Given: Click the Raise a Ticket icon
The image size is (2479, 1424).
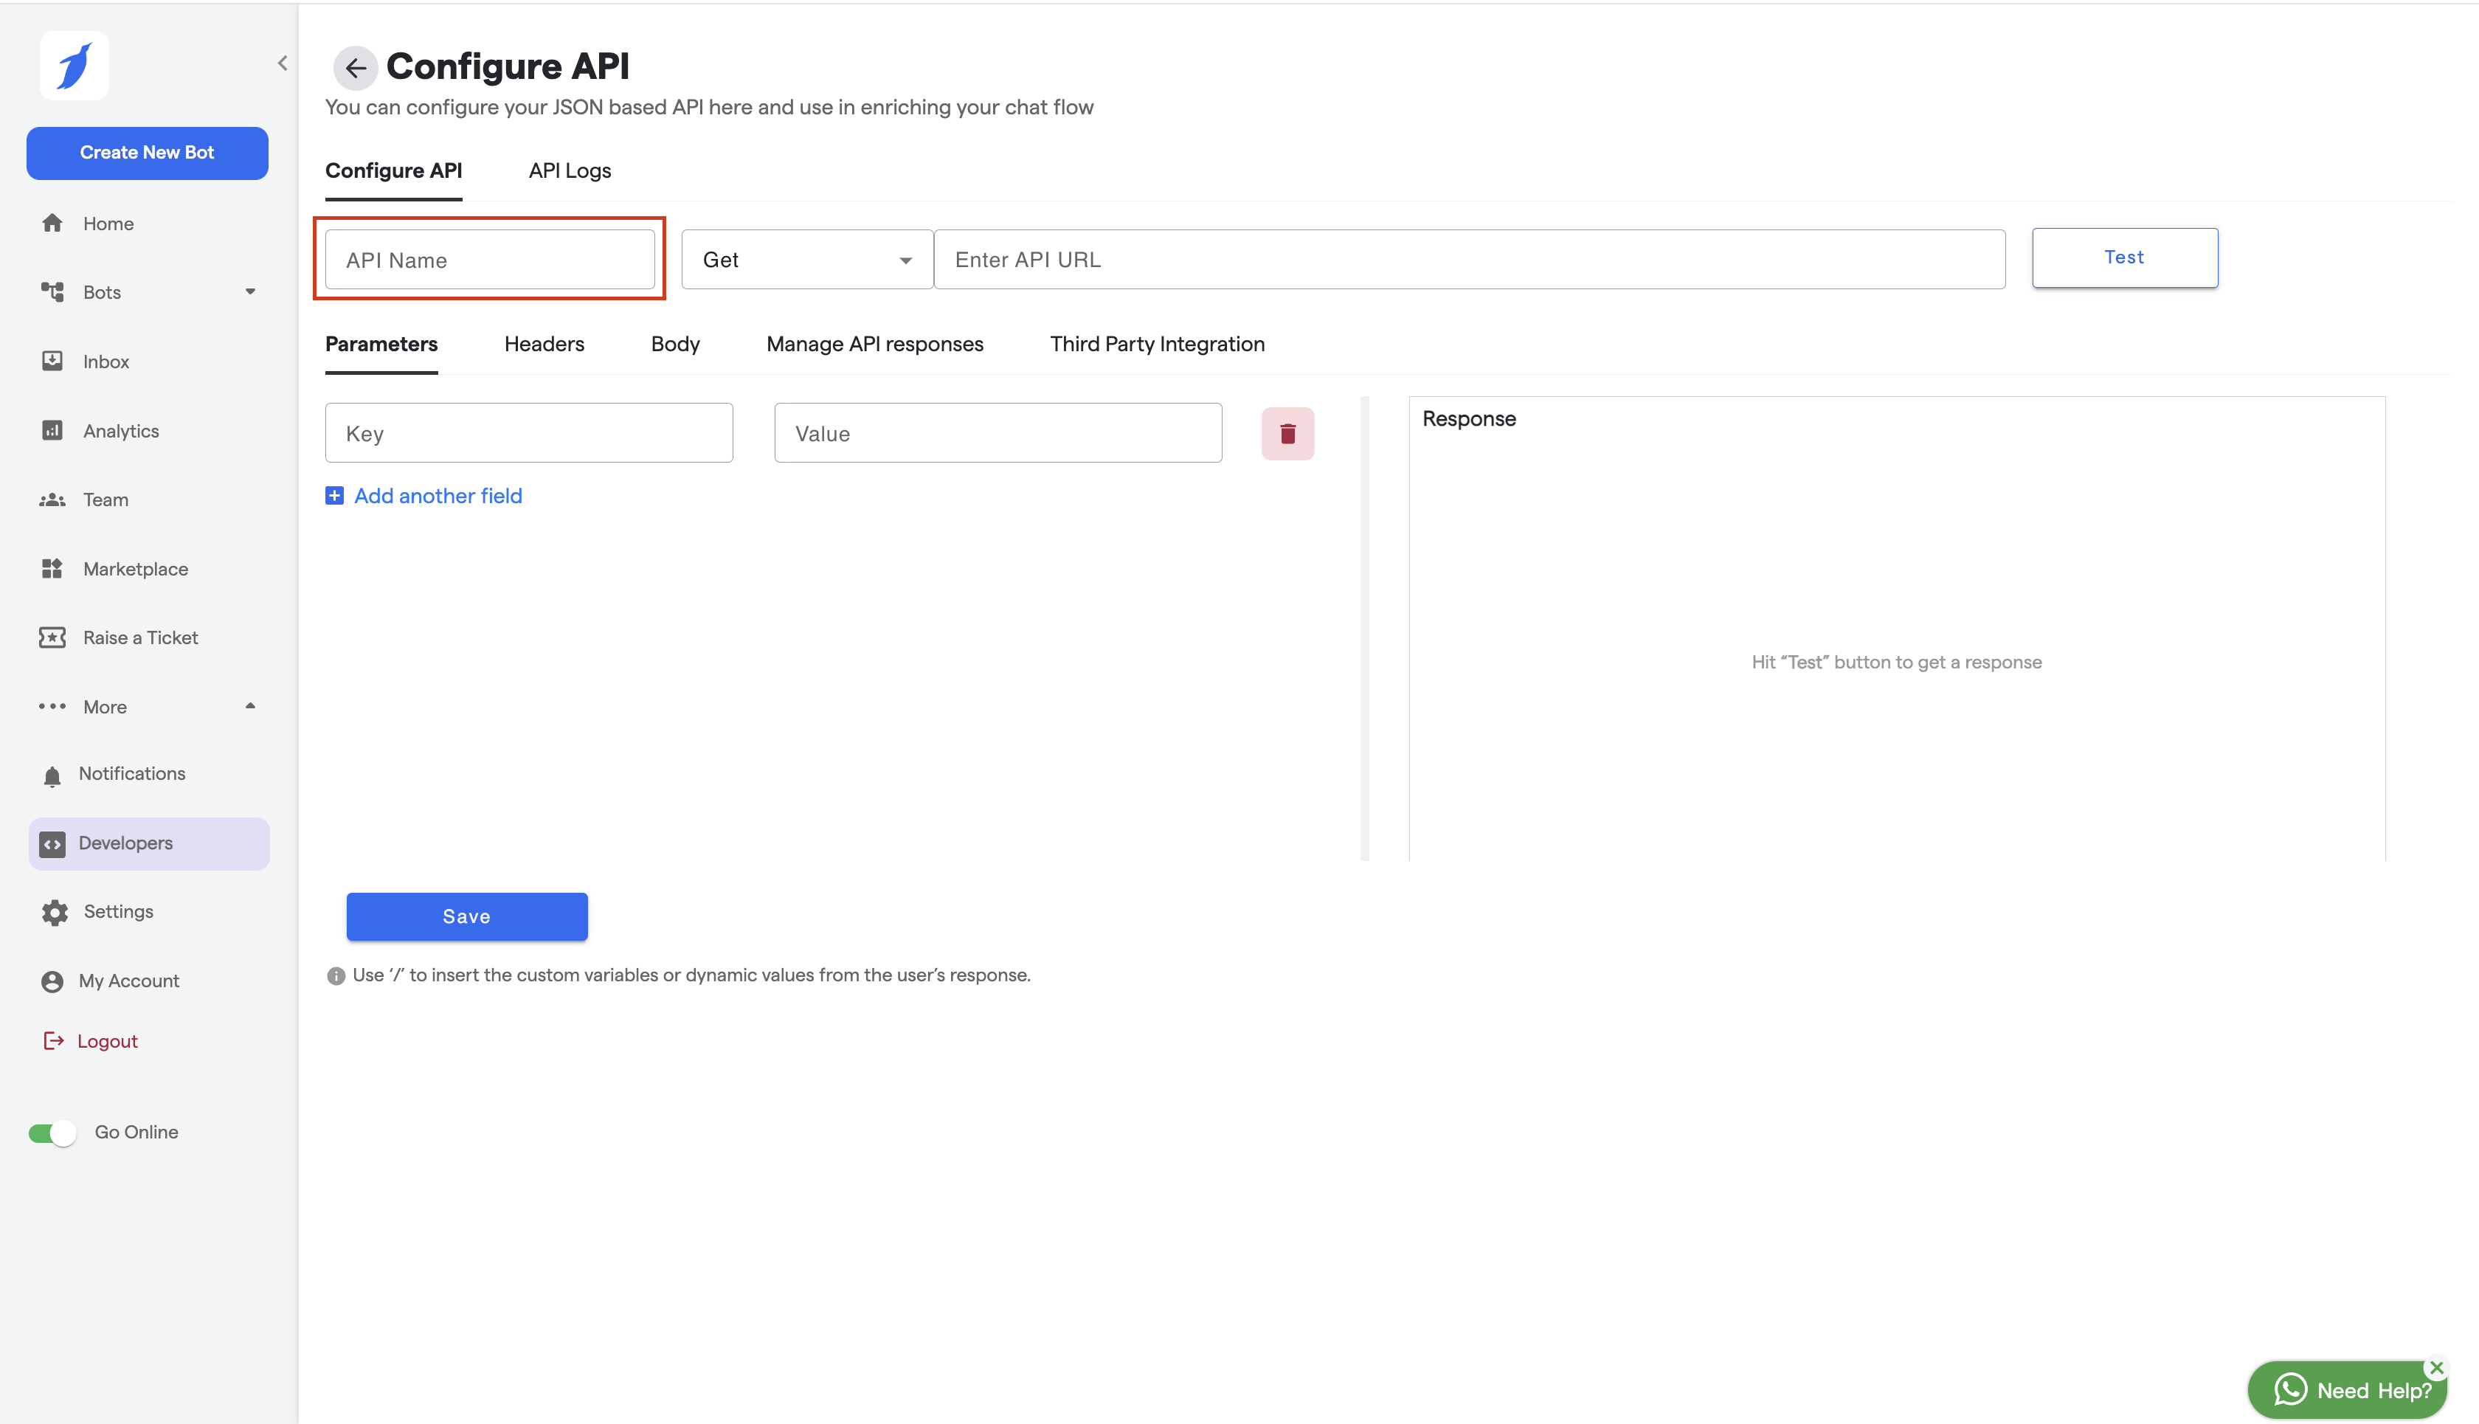Looking at the screenshot, I should (x=53, y=637).
